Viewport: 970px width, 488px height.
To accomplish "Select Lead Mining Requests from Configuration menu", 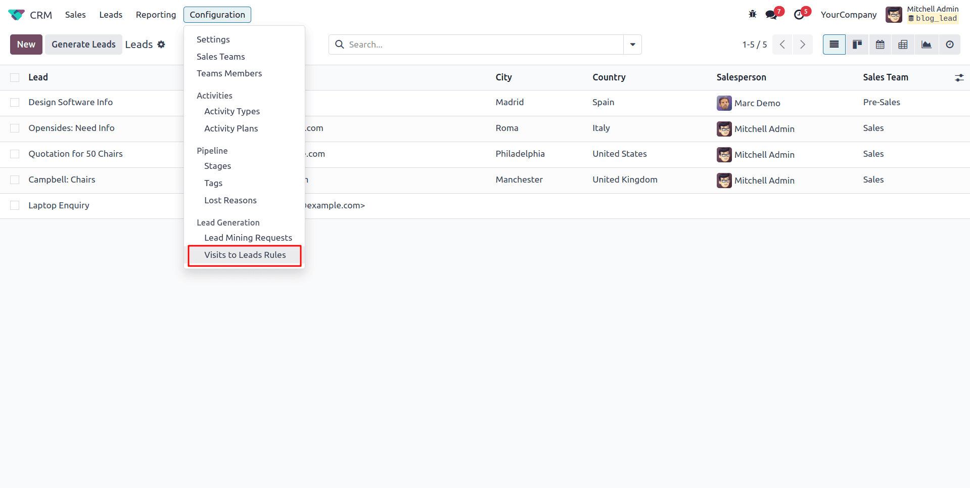I will point(248,238).
